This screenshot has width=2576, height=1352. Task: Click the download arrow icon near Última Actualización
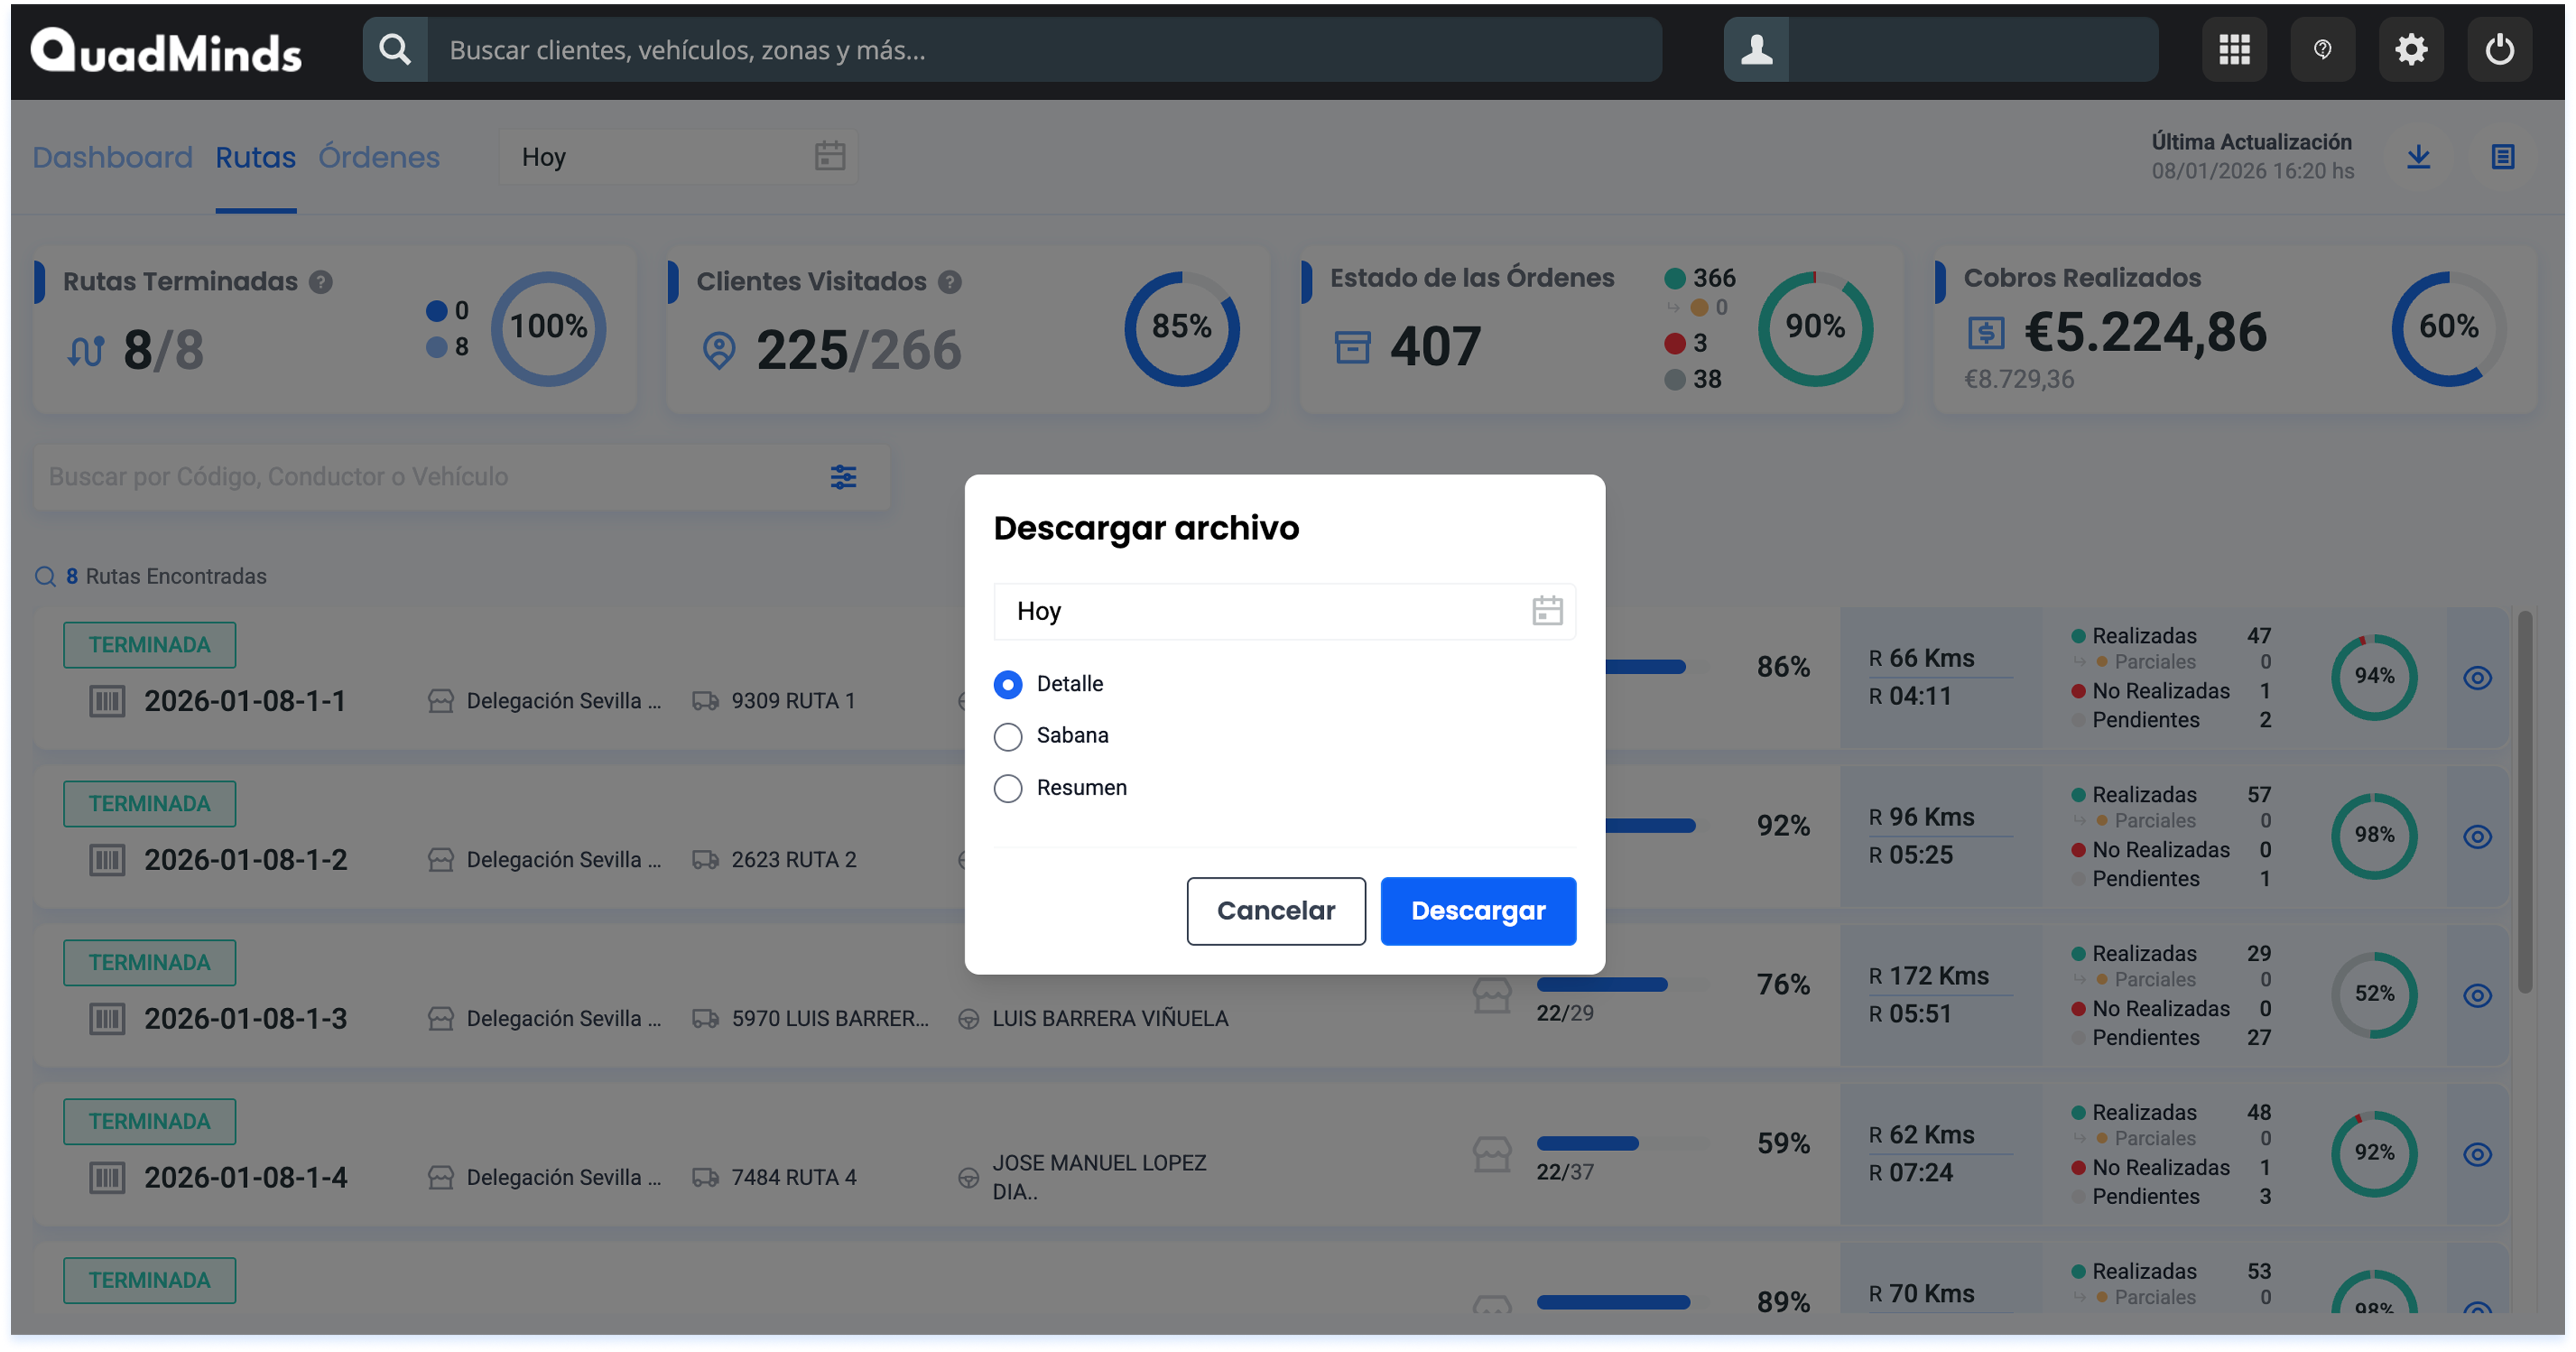tap(2418, 157)
